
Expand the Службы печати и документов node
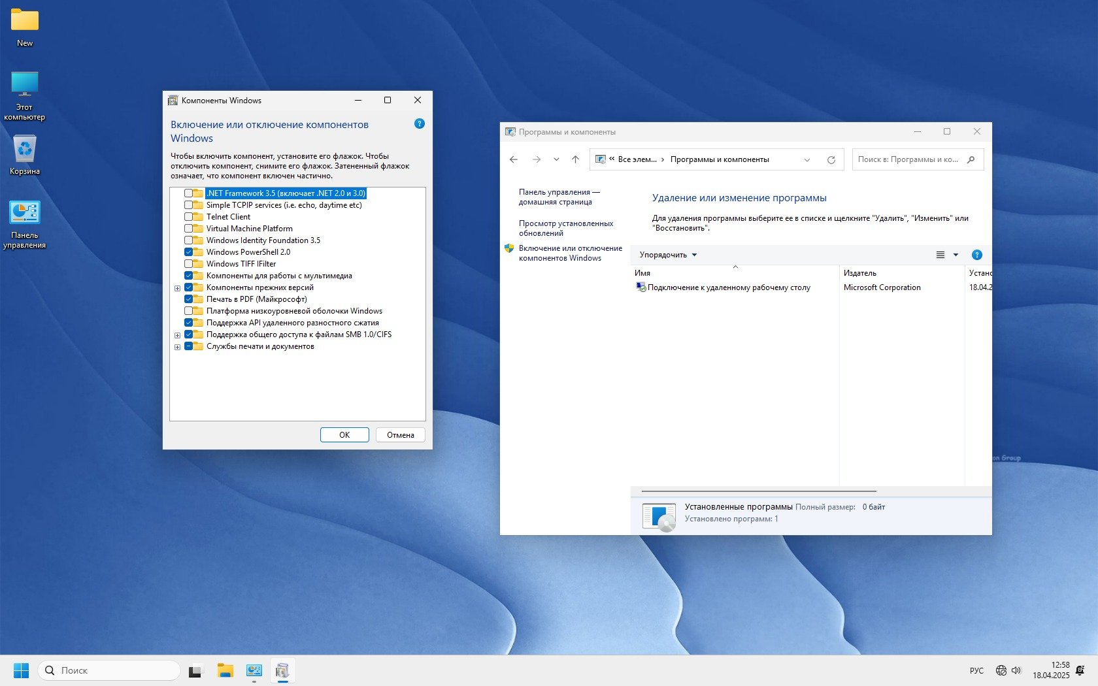click(177, 347)
